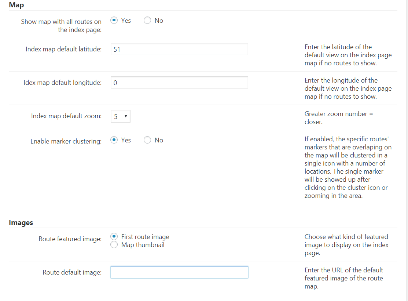Click the Map section heading
The height and width of the screenshot is (301, 408).
[x=16, y=5]
